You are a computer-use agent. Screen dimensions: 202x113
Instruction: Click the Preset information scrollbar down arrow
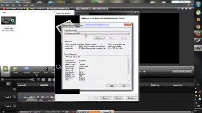pos(128,80)
